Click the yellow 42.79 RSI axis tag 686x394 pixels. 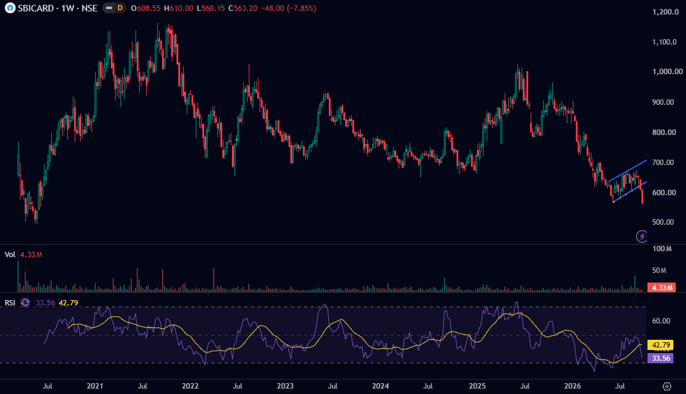(x=661, y=345)
